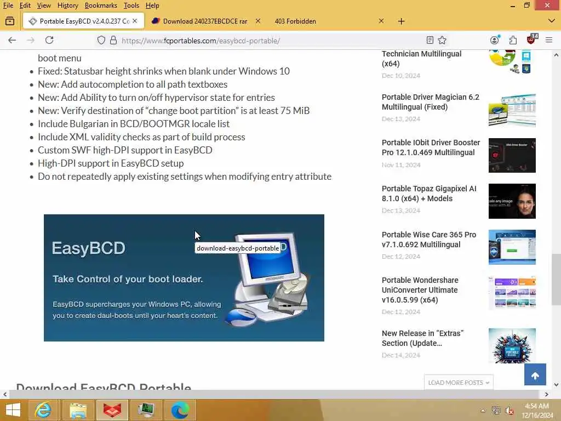Open the Tools menu
Screen dimensions: 561x421
pyautogui.click(x=131, y=5)
